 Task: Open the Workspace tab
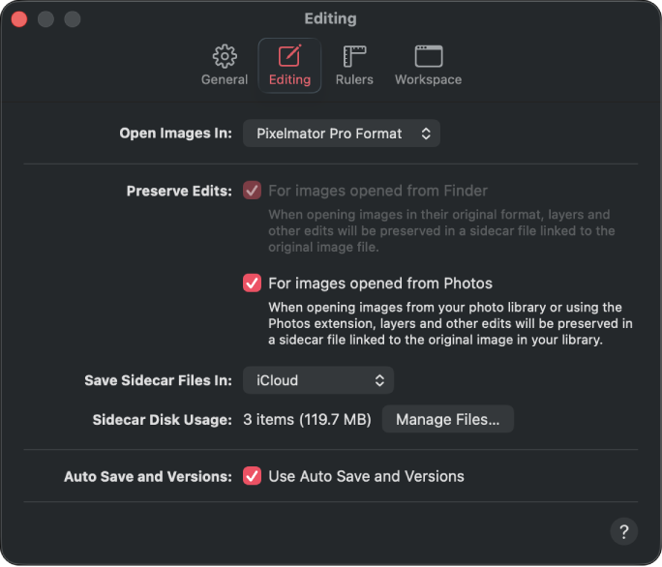428,65
